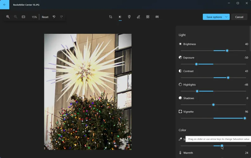Select the Adjustment tab in toolbar
The width and height of the screenshot is (251, 158).
pyautogui.click(x=120, y=17)
